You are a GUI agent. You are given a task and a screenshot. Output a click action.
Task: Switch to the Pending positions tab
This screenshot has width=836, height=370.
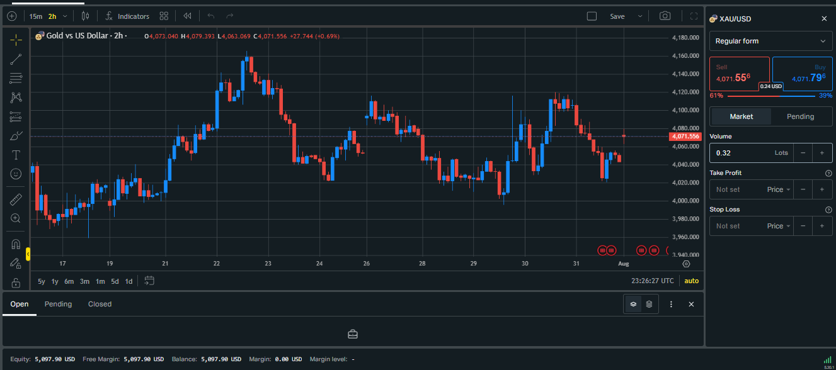[x=58, y=304]
